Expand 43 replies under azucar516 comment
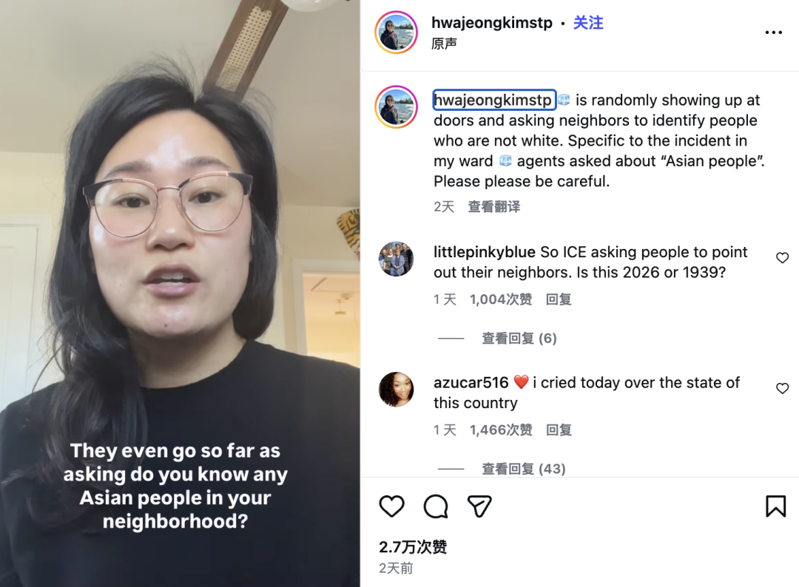Image resolution: width=799 pixels, height=587 pixels. (x=524, y=469)
